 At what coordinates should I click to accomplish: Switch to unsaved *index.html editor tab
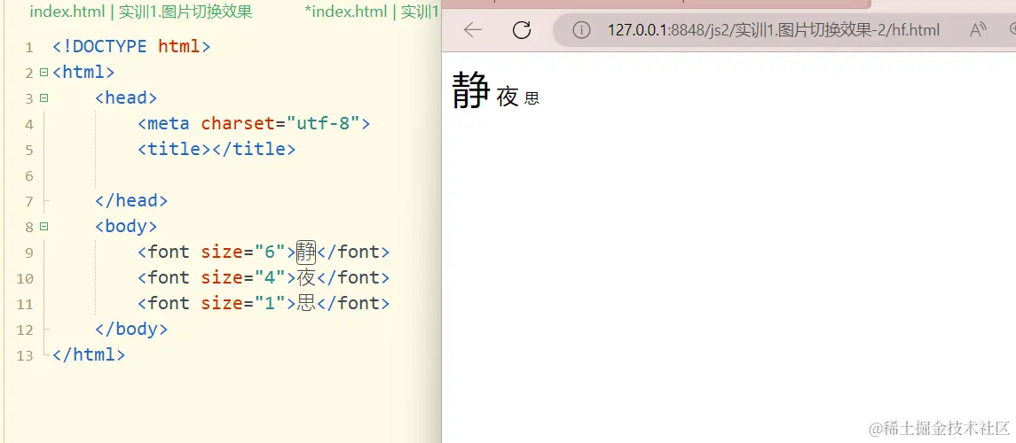[x=374, y=12]
